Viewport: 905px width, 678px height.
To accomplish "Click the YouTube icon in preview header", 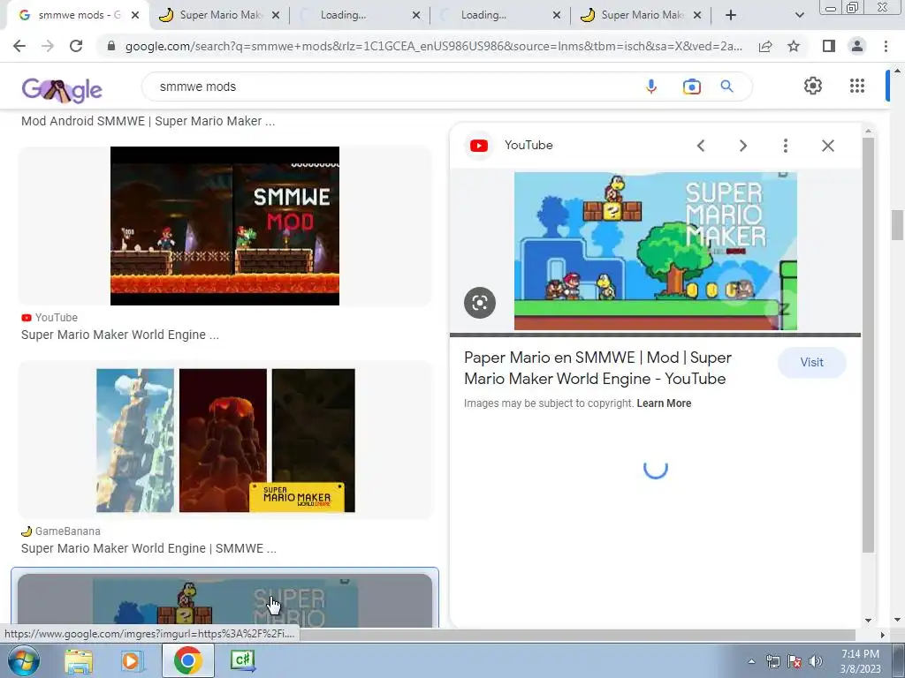I will [478, 146].
